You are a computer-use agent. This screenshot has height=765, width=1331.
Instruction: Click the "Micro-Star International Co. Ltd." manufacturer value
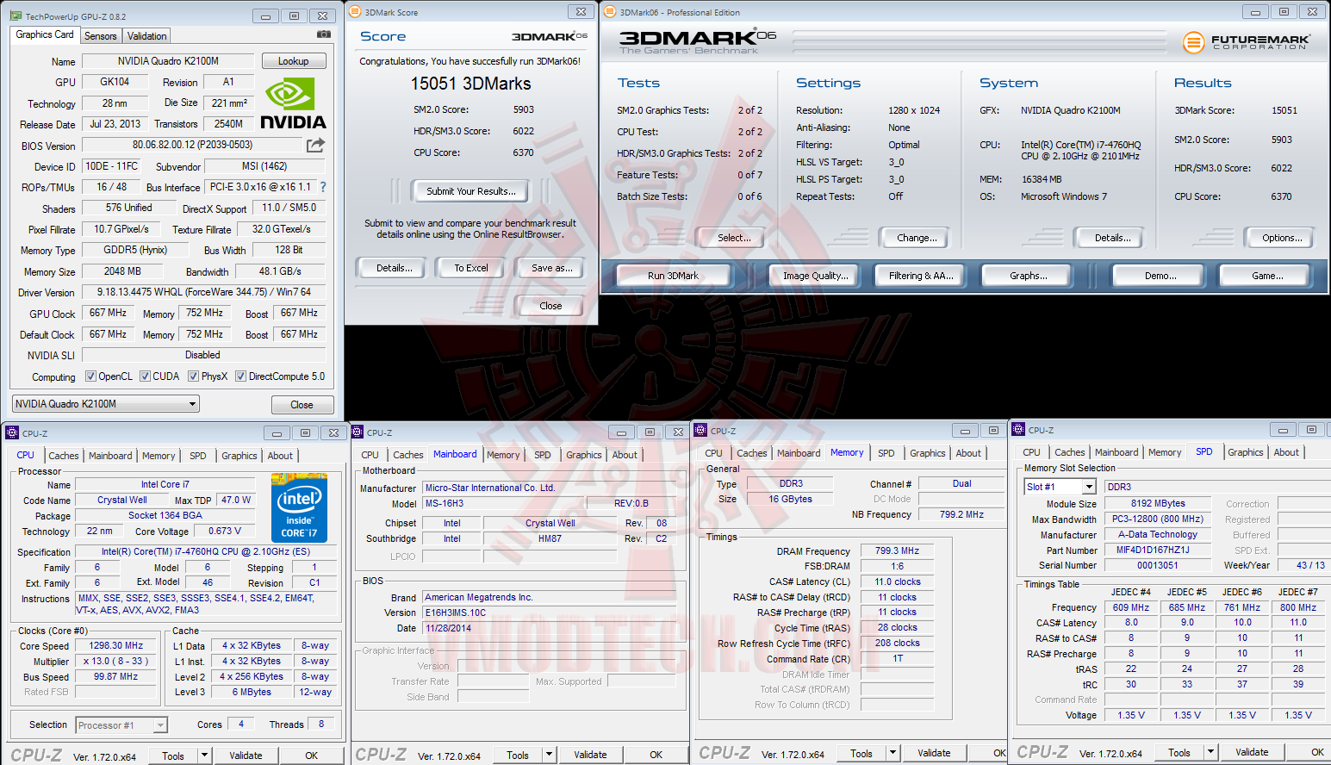tap(490, 488)
